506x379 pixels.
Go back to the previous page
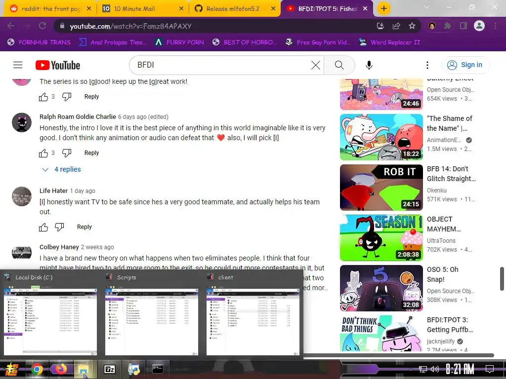[11, 26]
